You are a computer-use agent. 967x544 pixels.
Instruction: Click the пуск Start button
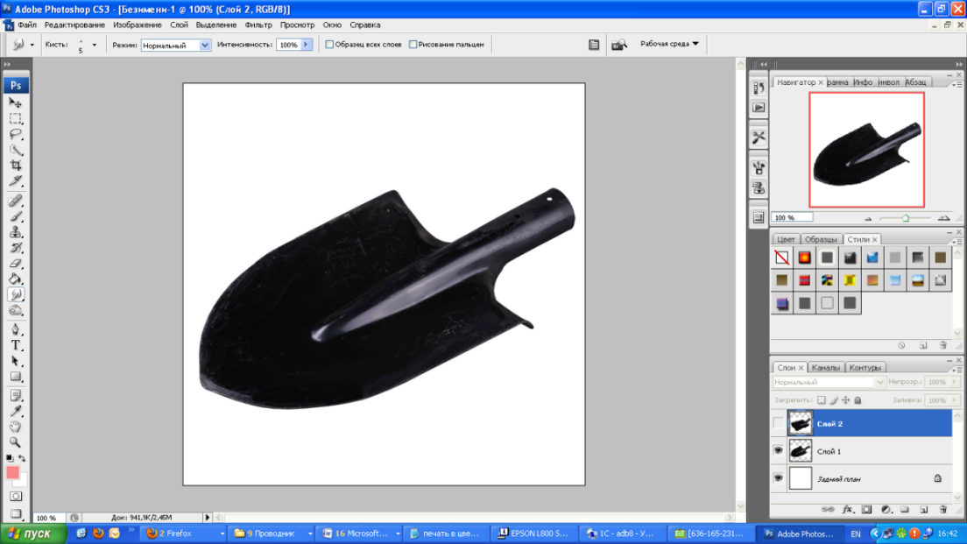pyautogui.click(x=32, y=533)
